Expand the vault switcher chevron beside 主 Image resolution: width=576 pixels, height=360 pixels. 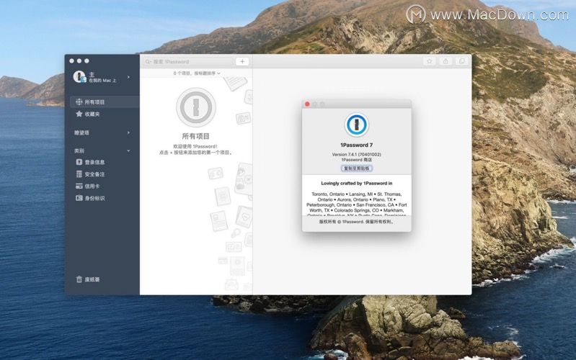(x=128, y=77)
